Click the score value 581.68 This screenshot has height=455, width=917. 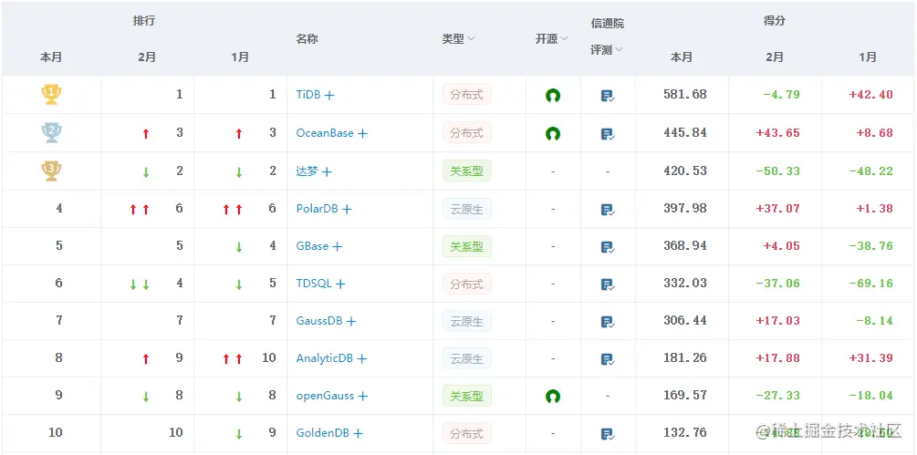tap(685, 94)
